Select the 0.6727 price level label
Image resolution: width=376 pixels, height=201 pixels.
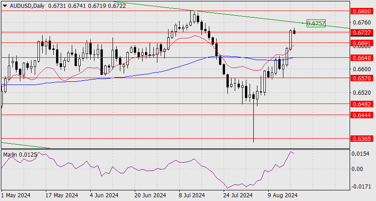pos(362,32)
